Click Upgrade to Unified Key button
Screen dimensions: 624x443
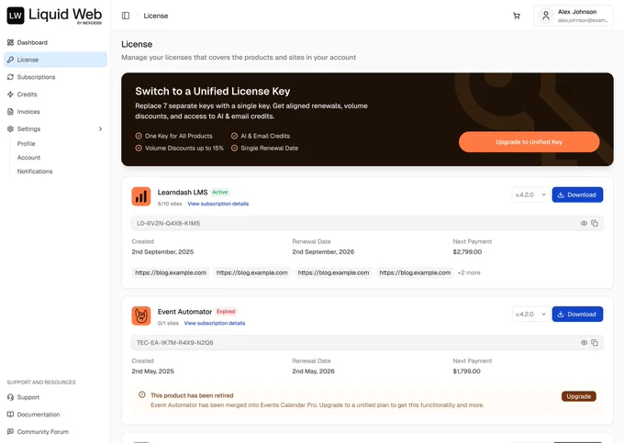[x=529, y=142]
